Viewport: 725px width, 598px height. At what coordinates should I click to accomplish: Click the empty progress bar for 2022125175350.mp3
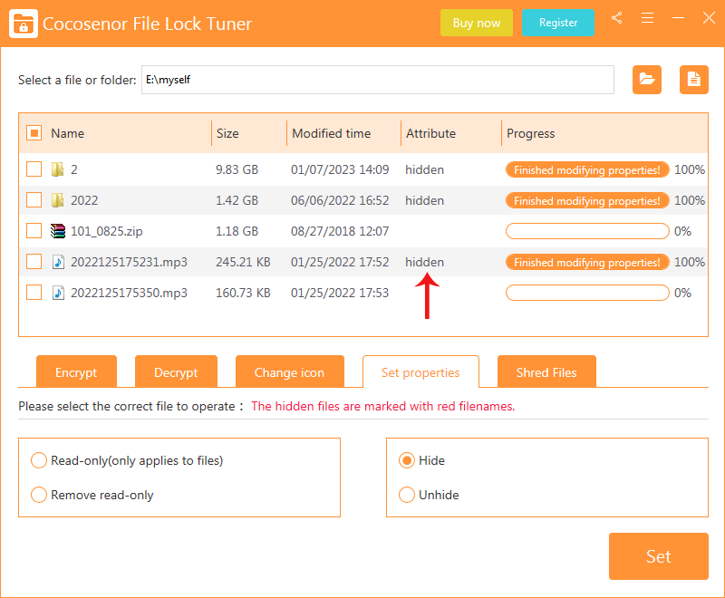(587, 293)
